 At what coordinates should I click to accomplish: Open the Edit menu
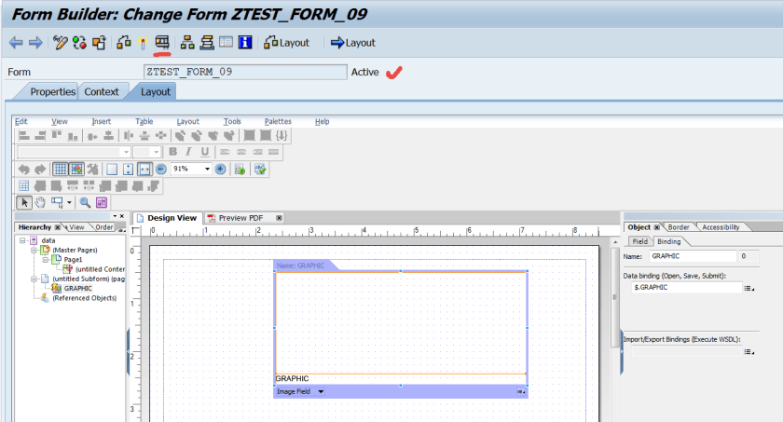click(21, 121)
